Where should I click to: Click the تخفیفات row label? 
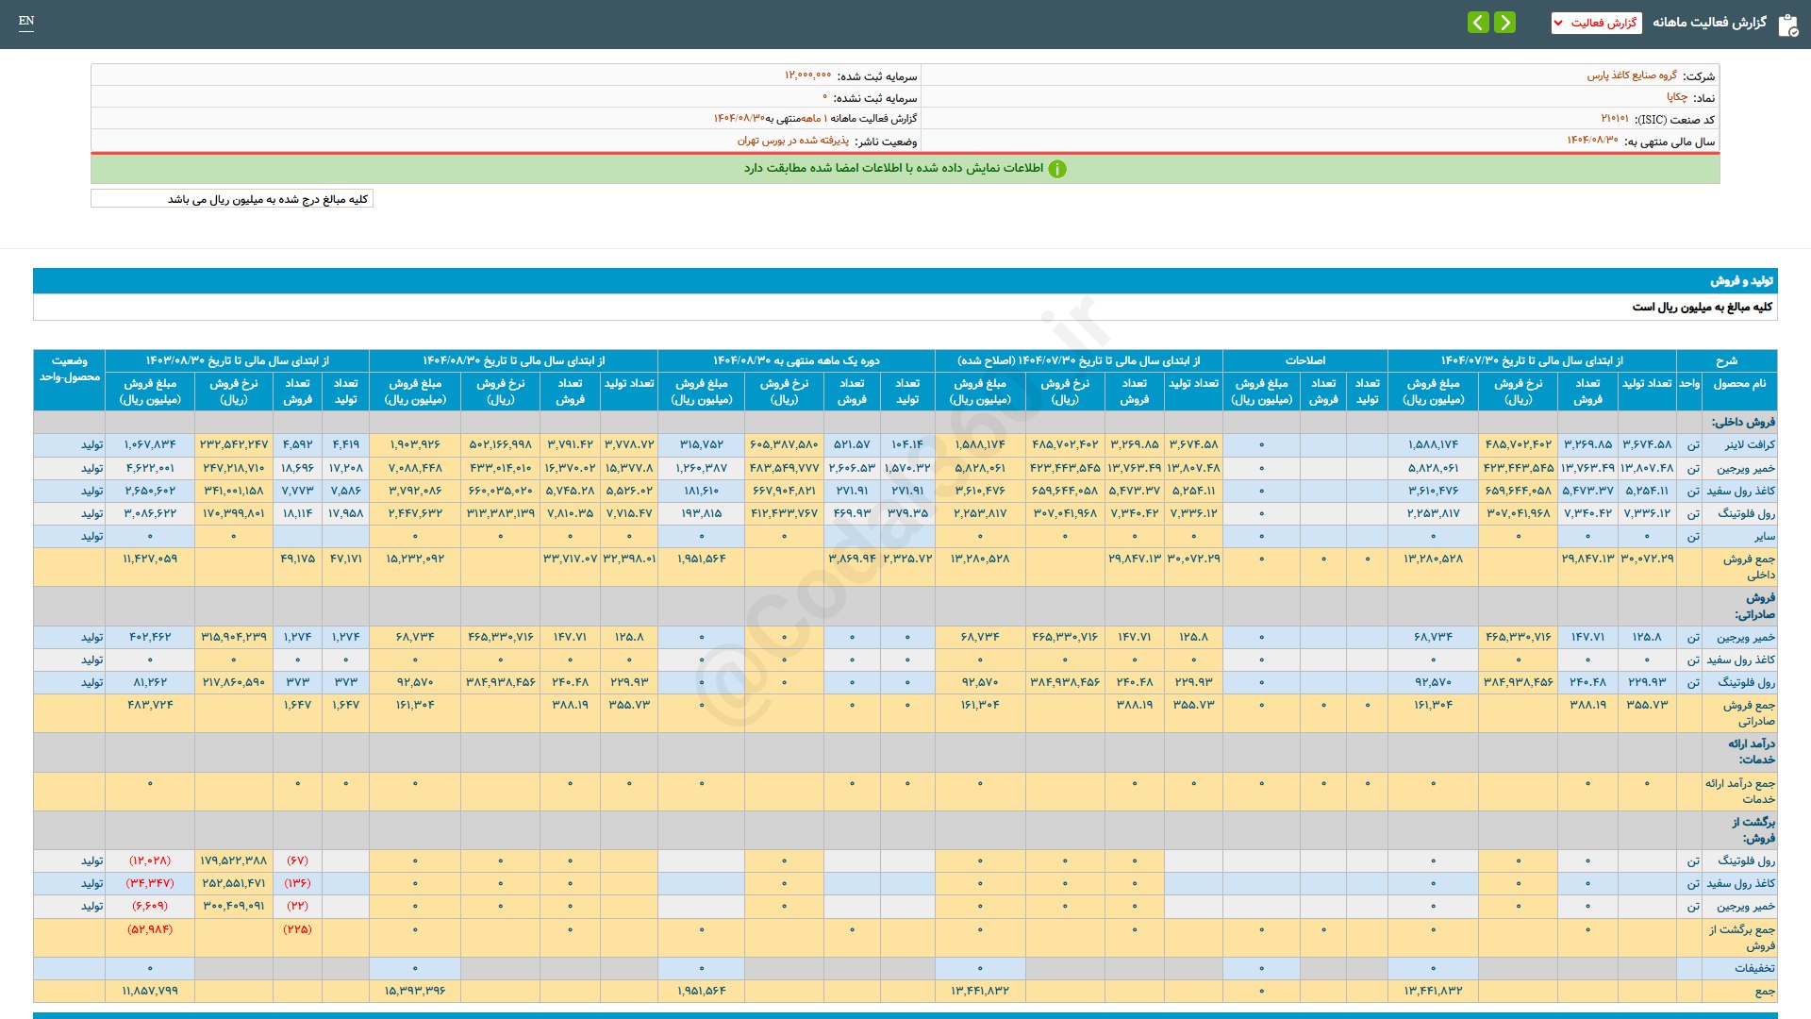[x=1754, y=968]
